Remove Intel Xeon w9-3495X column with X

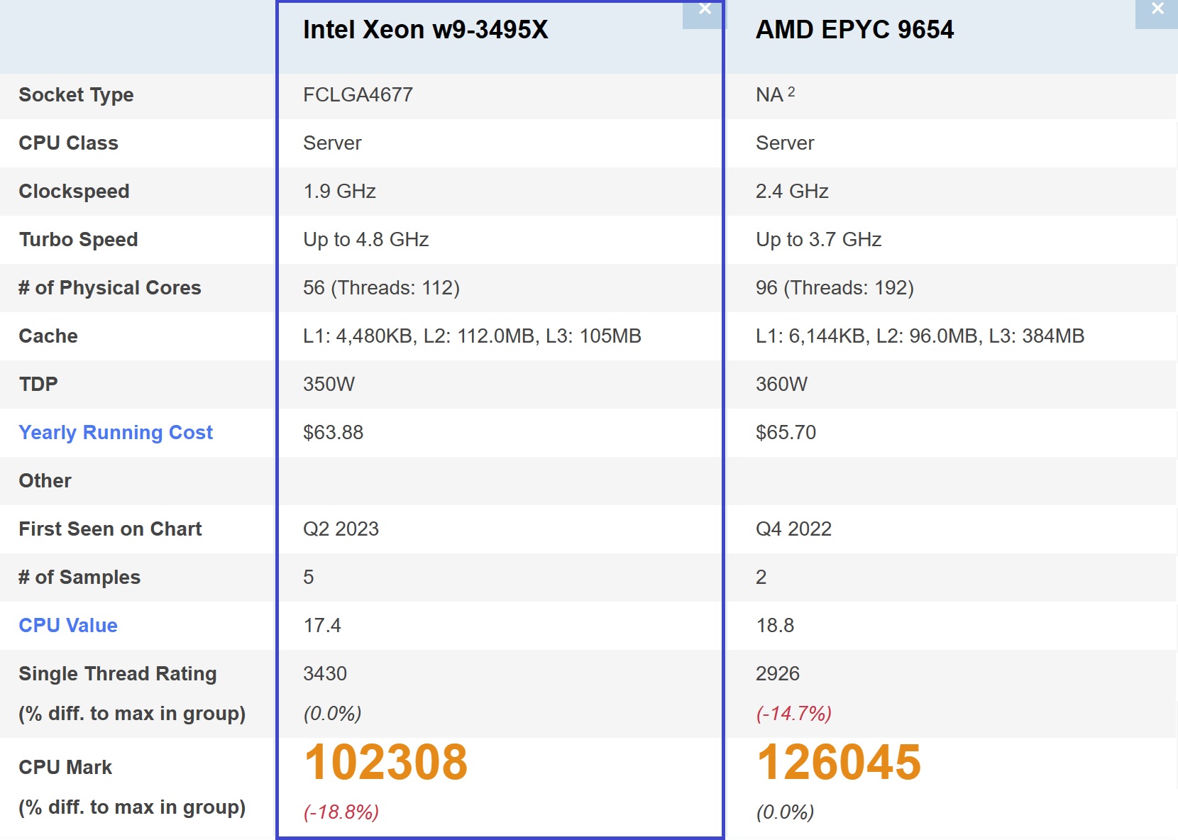704,10
